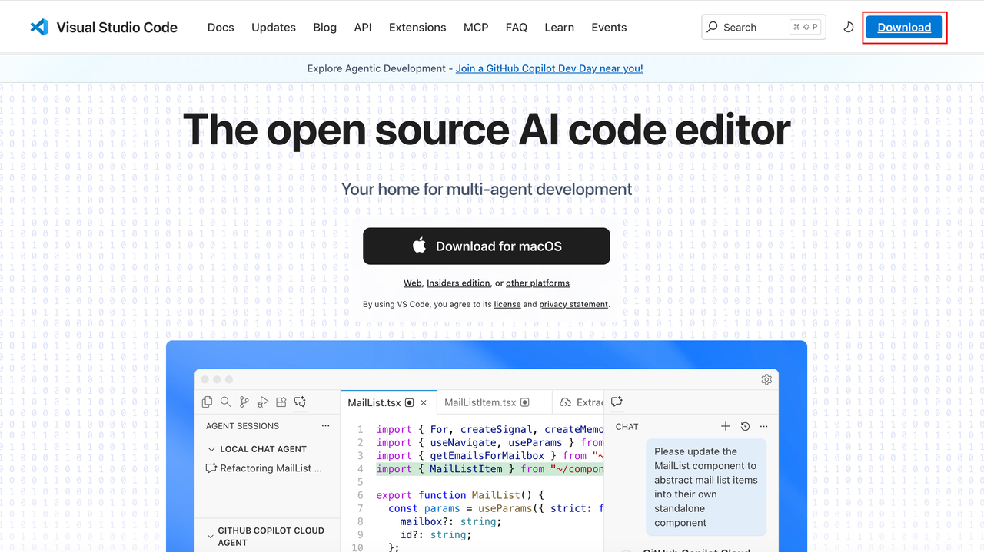
Task: Start a new chat with the plus icon
Action: tap(725, 426)
